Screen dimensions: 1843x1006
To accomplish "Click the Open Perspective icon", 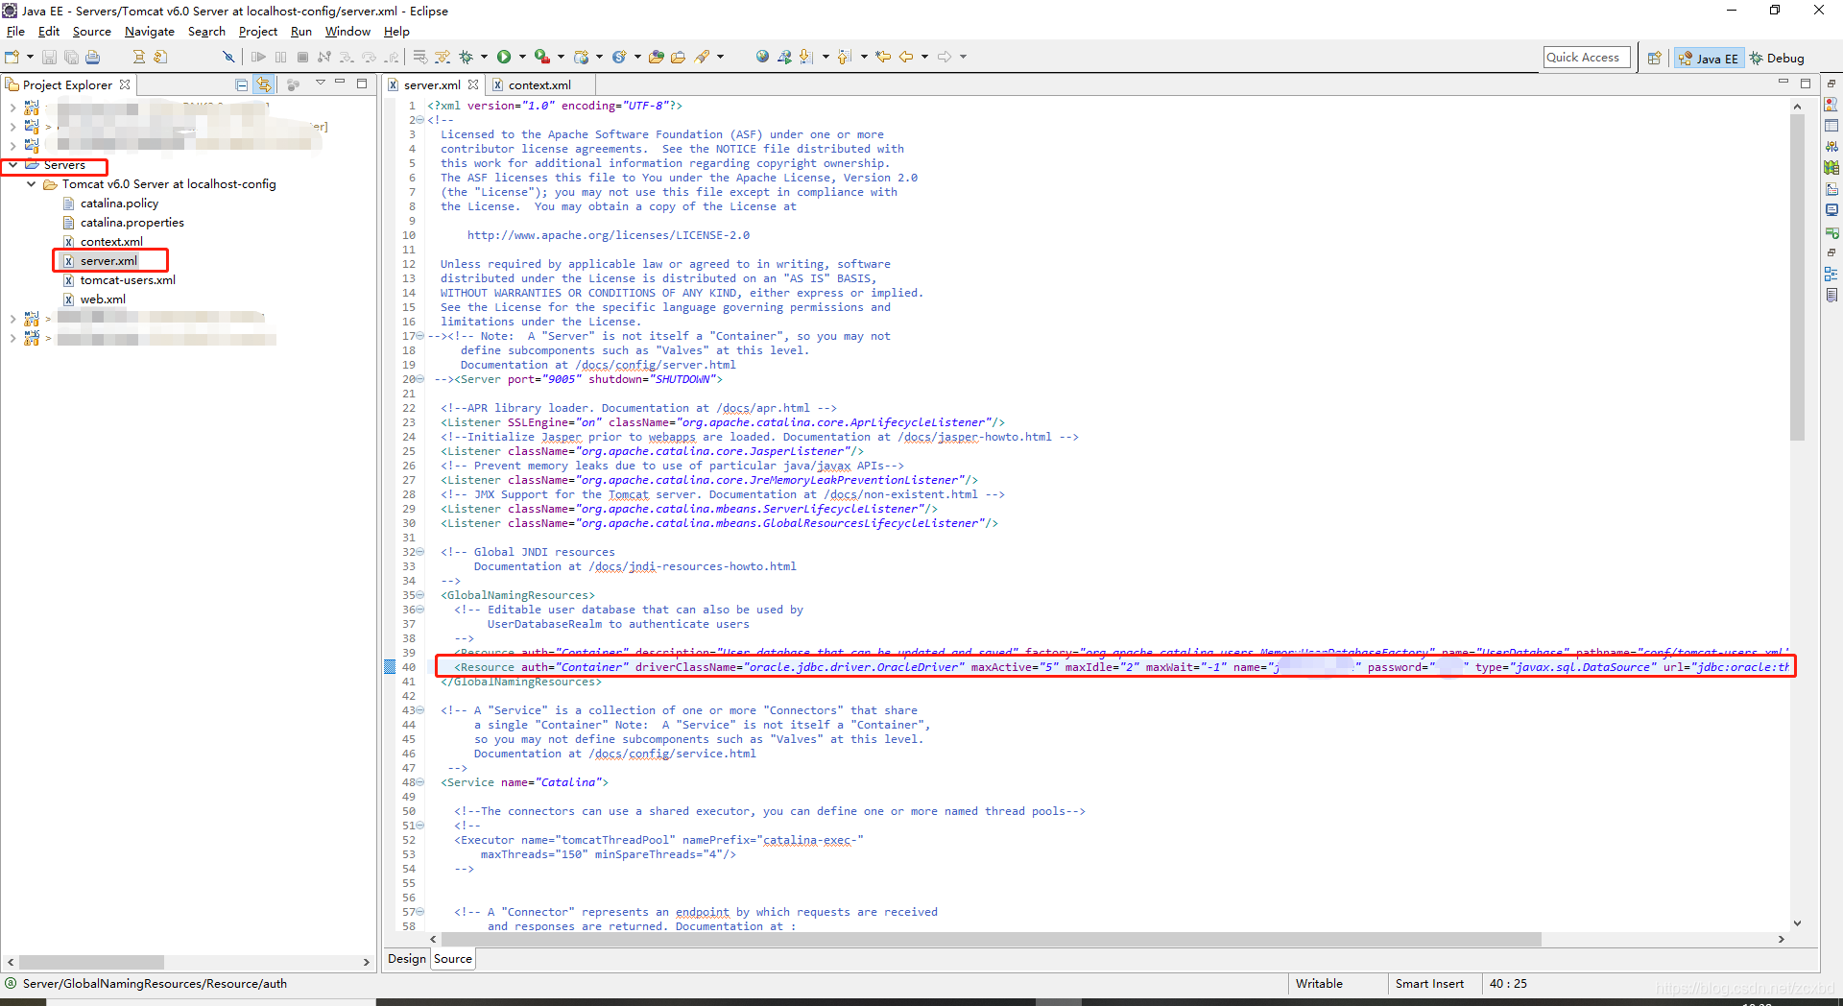I will click(1654, 58).
